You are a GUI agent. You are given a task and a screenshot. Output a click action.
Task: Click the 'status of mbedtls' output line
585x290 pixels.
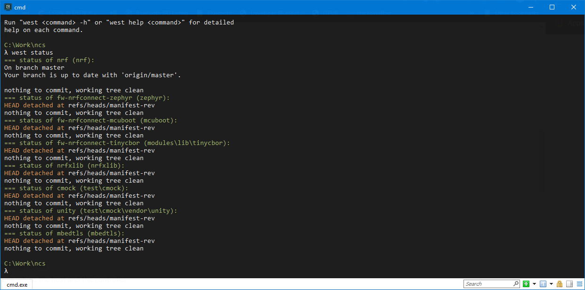click(x=64, y=234)
